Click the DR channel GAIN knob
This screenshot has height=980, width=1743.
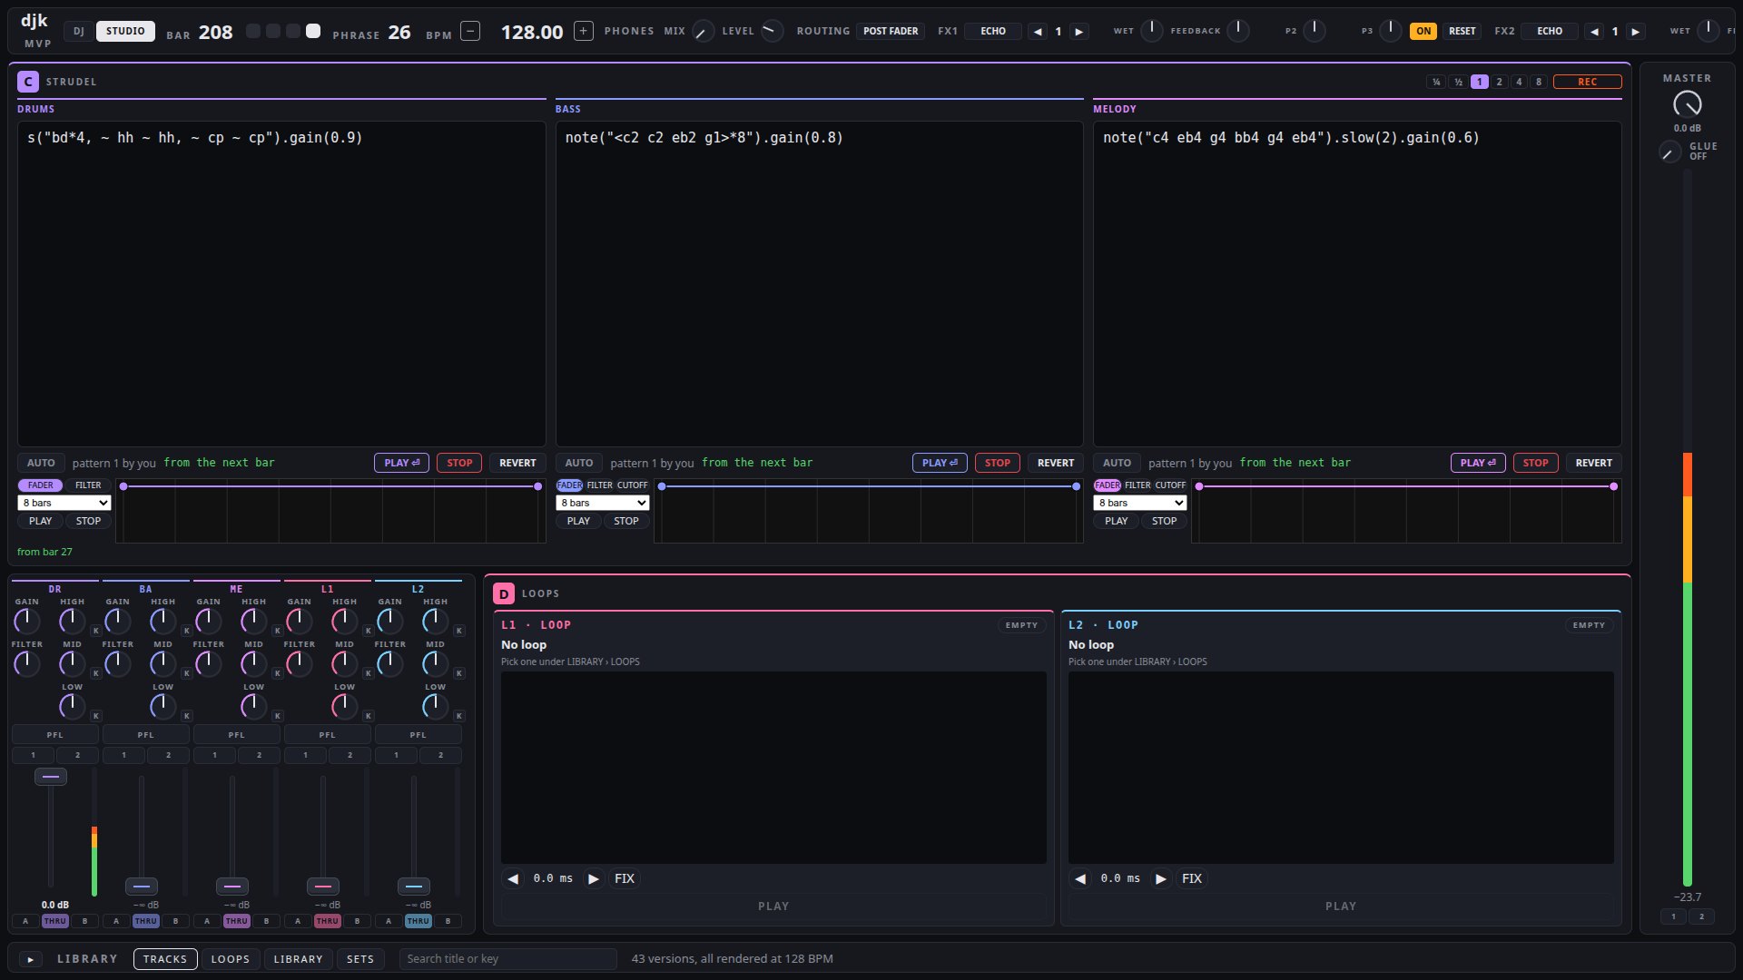[x=27, y=622]
